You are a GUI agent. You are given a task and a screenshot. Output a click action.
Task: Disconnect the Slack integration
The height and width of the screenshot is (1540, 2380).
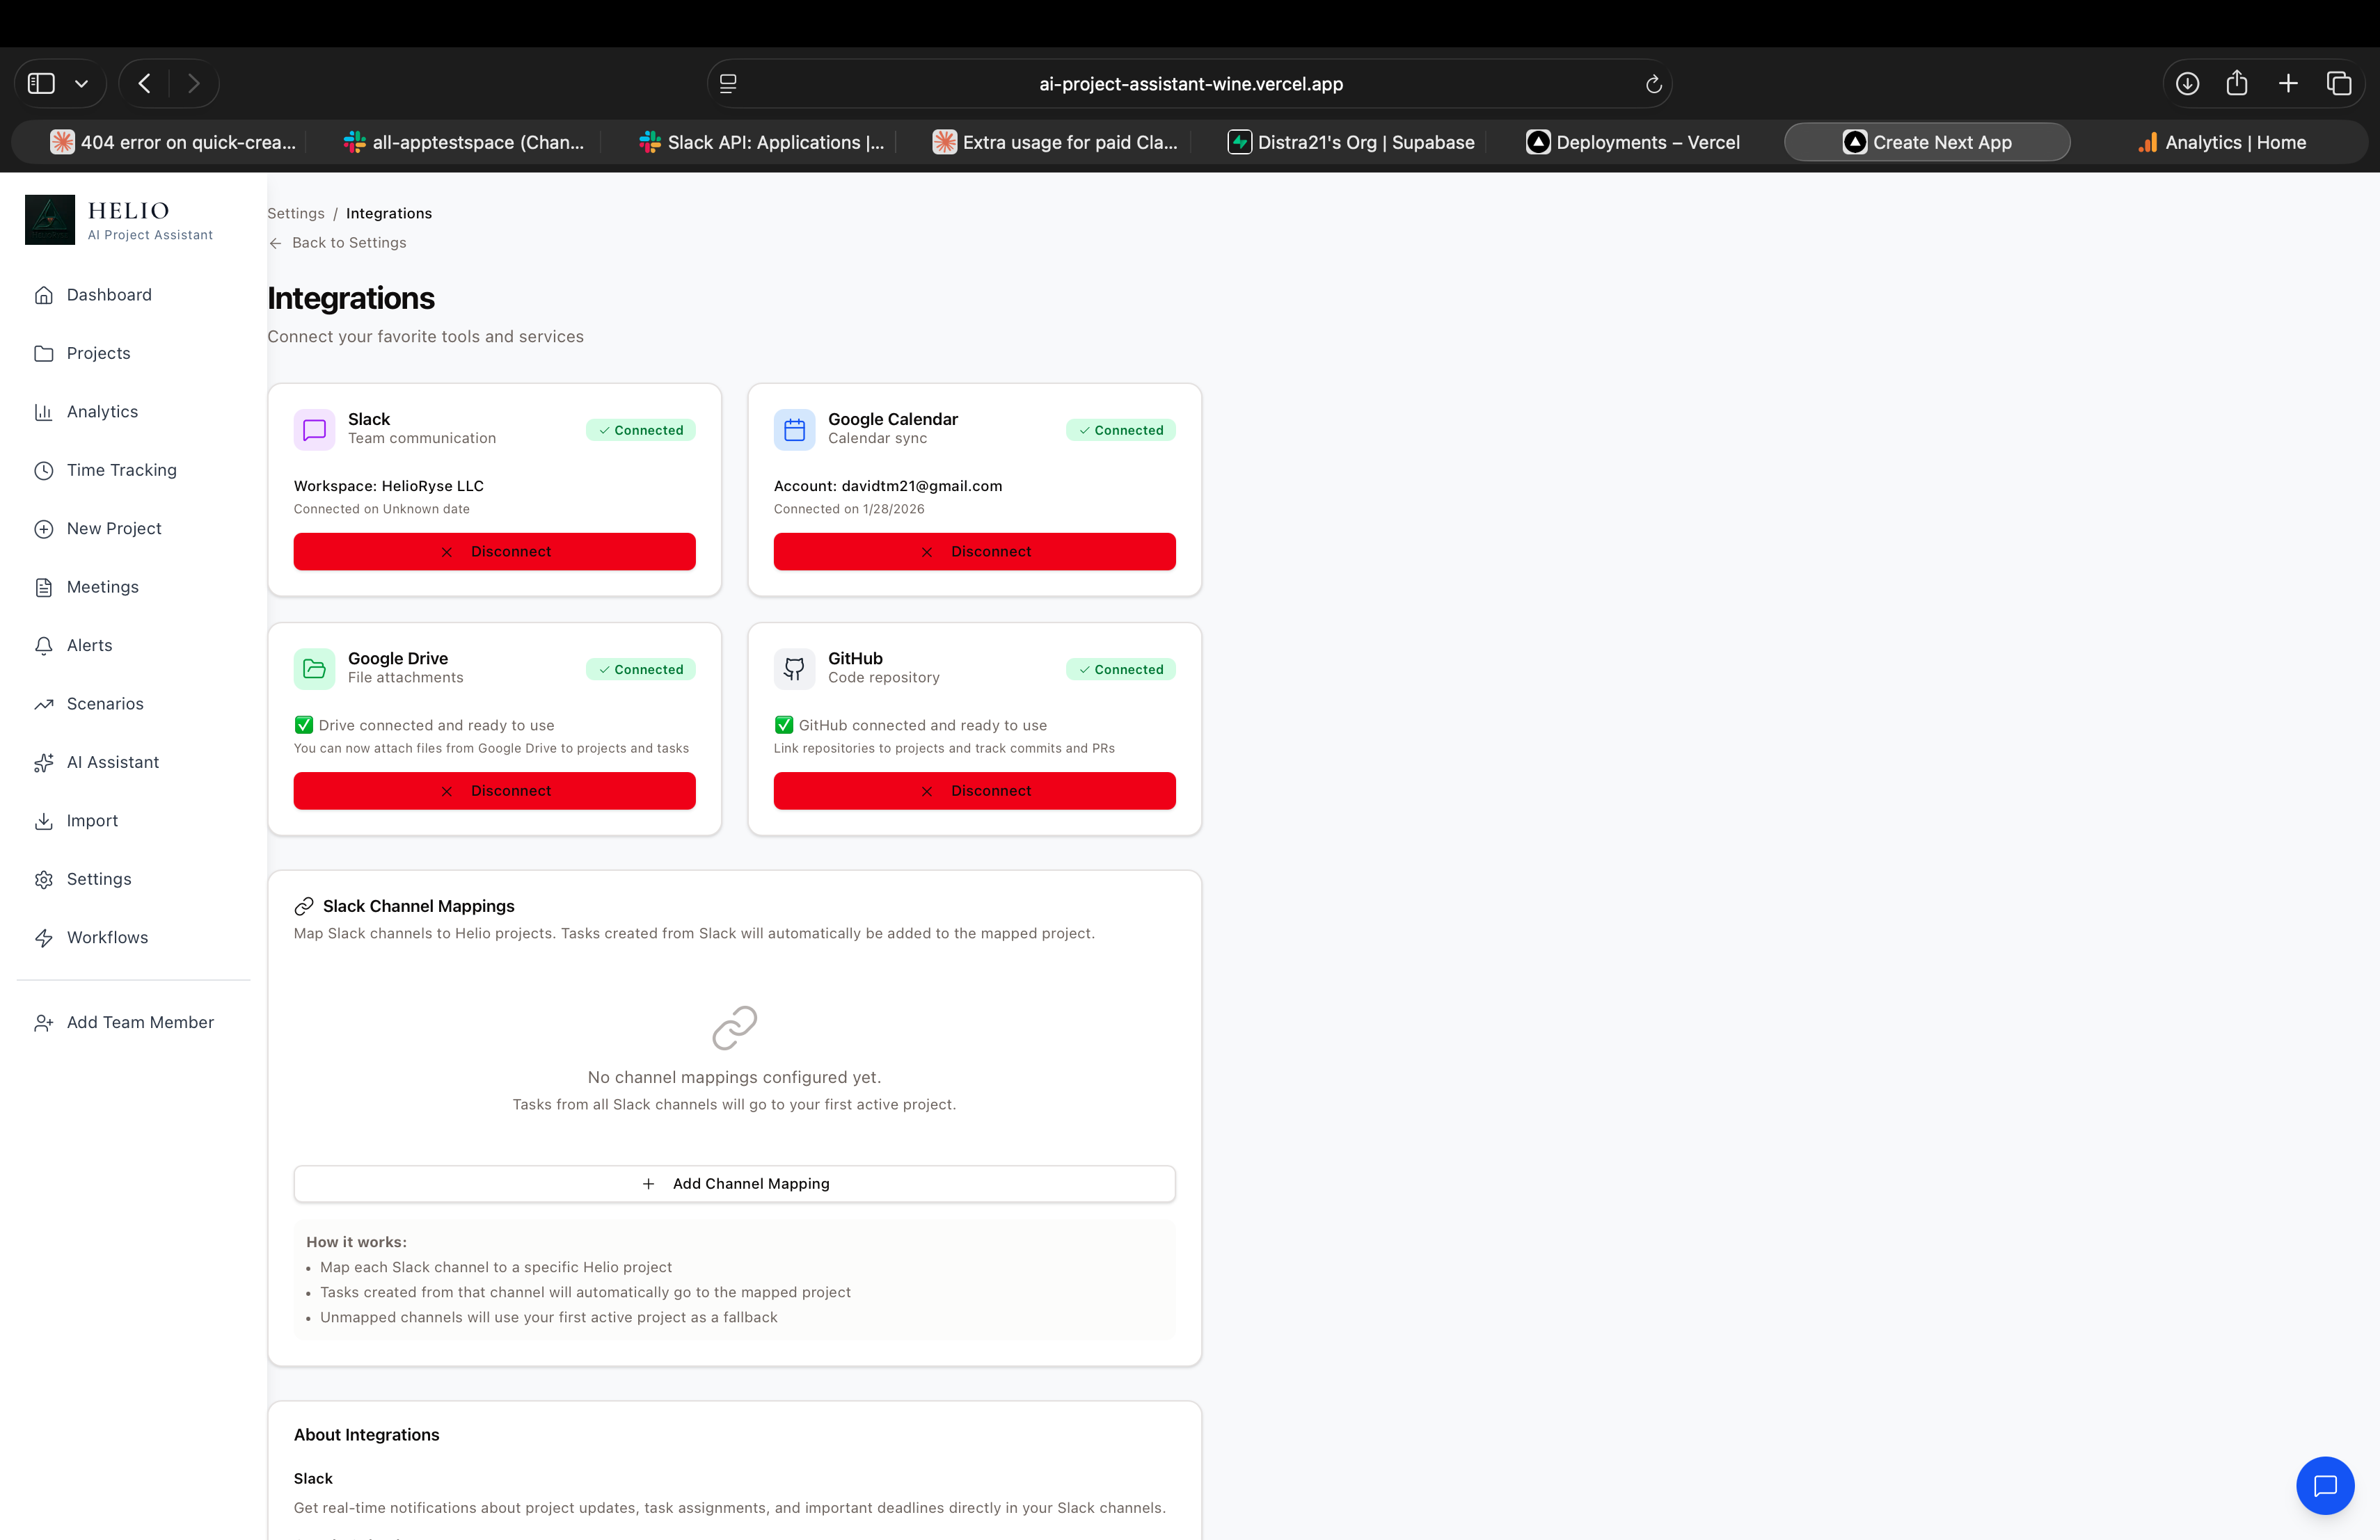click(x=494, y=551)
